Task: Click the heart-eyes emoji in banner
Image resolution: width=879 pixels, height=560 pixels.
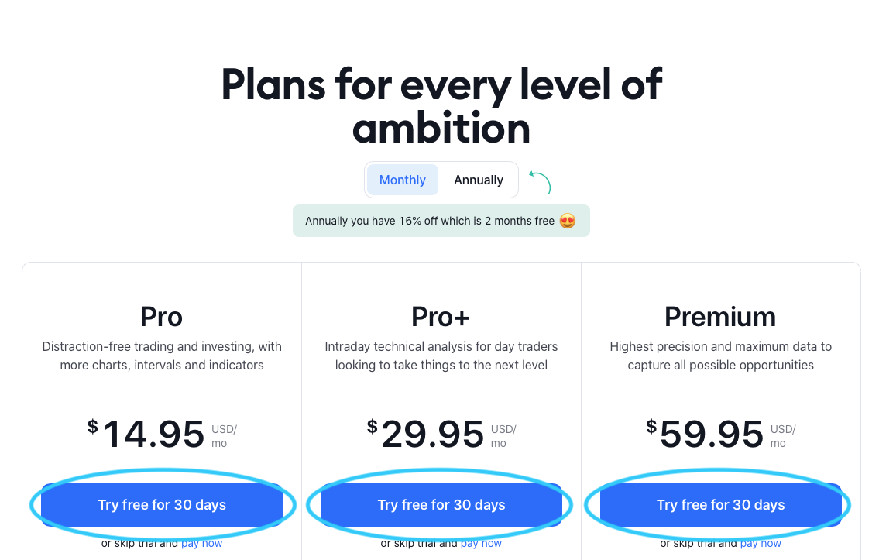Action: point(568,221)
